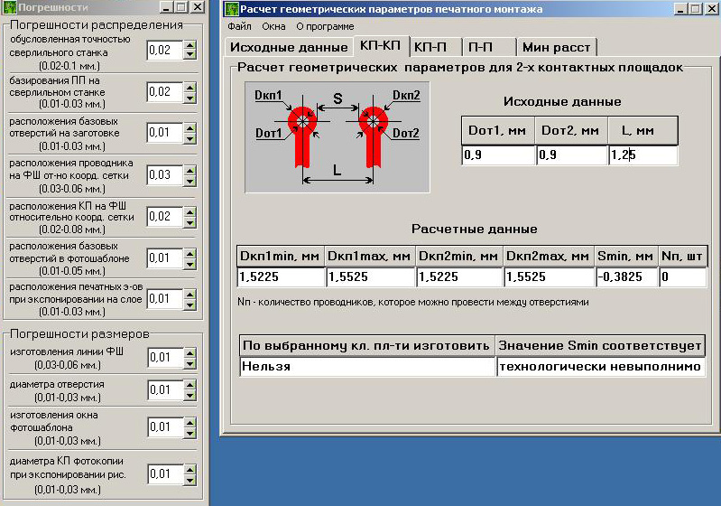The image size is (721, 506).
Task: Switch to the Исходные данные tab
Action: tap(288, 47)
